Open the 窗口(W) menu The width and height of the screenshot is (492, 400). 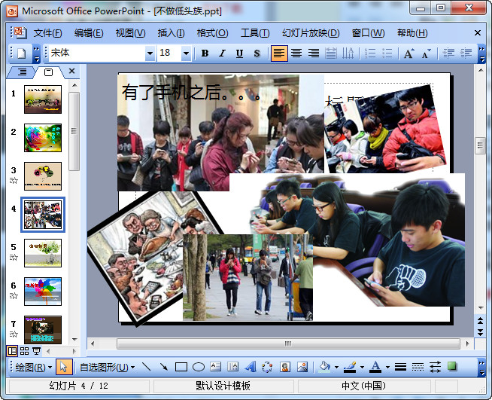pos(368,33)
